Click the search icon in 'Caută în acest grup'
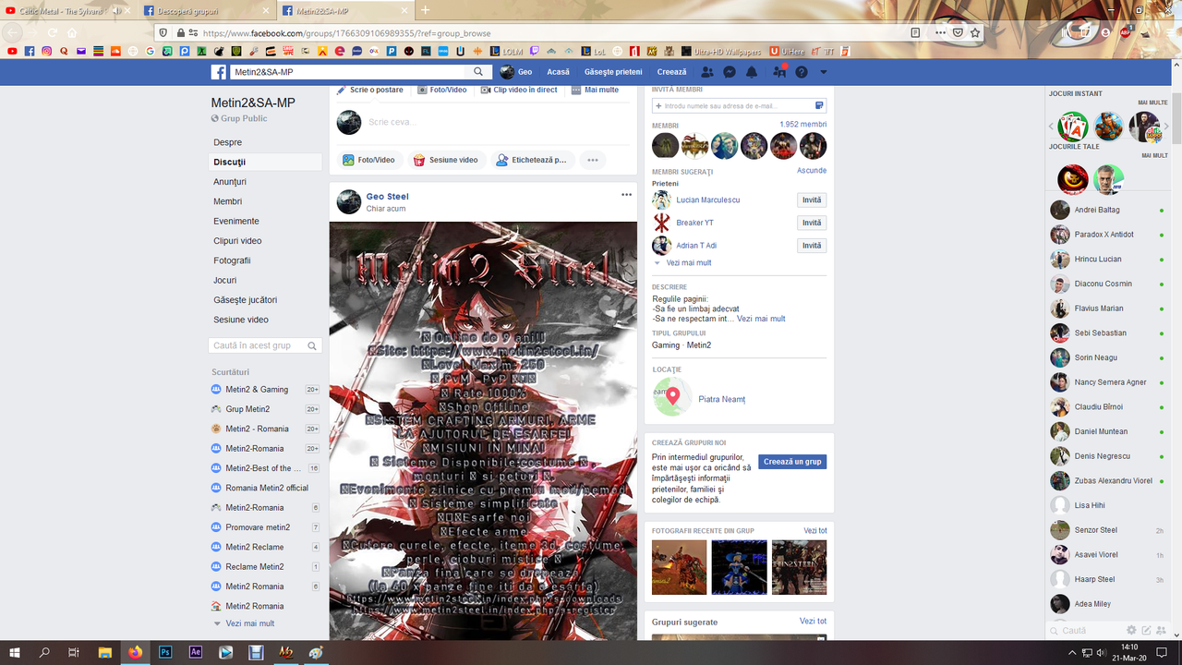The image size is (1182, 665). tap(313, 345)
